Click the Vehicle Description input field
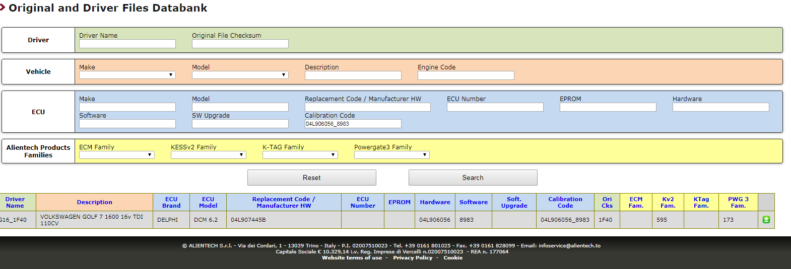Image resolution: width=791 pixels, height=269 pixels. tap(353, 75)
